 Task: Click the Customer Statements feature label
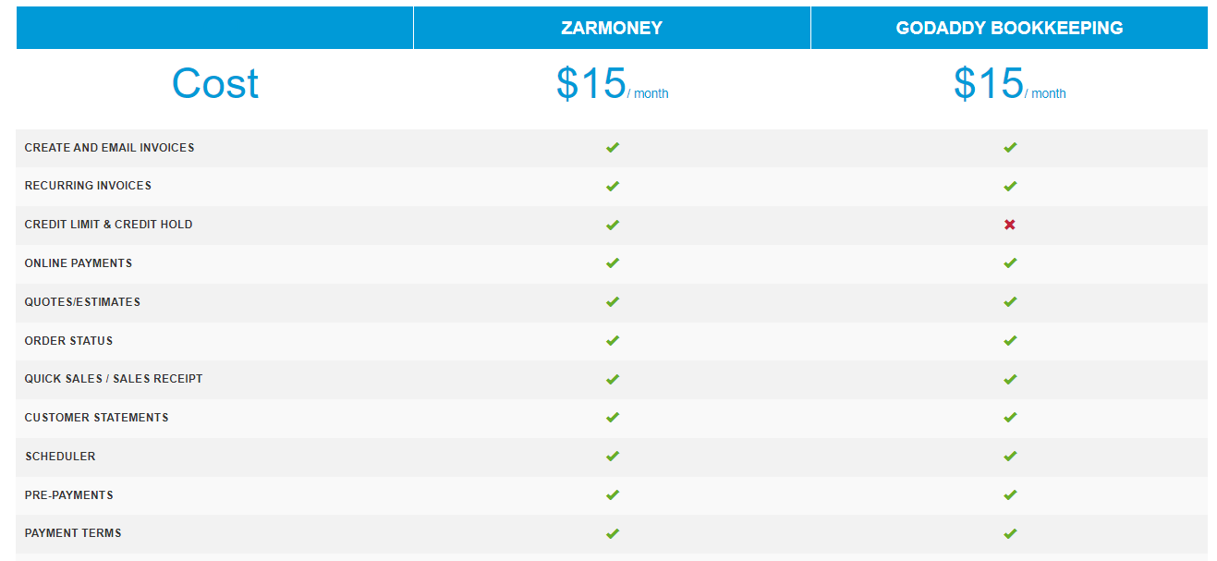[x=96, y=418]
